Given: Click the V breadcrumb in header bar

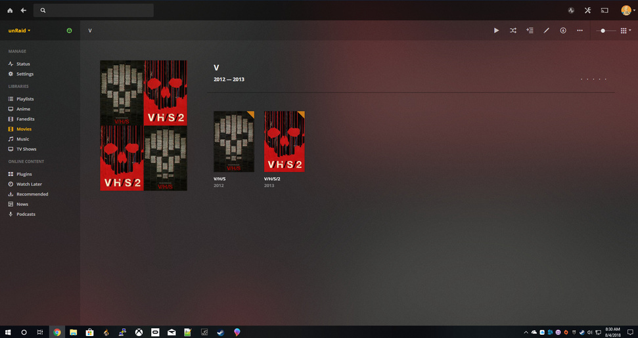Looking at the screenshot, I should pyautogui.click(x=90, y=30).
